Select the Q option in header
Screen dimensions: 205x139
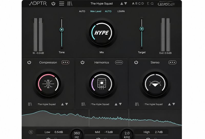click(152, 4)
